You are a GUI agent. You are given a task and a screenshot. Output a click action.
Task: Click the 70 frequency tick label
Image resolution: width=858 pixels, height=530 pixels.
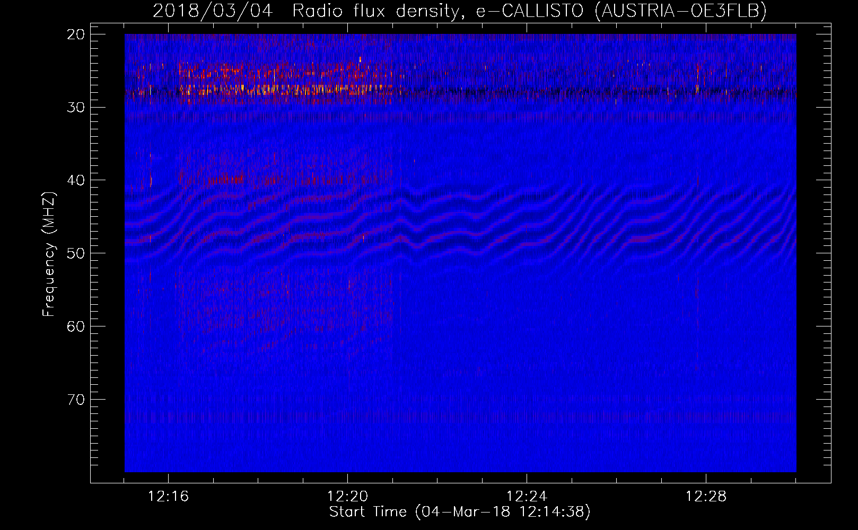[76, 399]
